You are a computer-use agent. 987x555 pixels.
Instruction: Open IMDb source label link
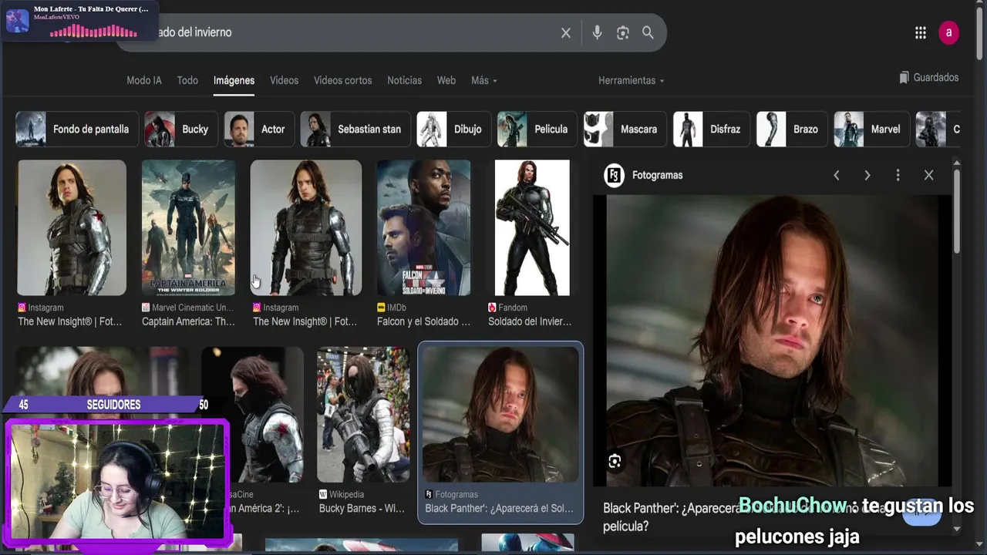click(x=392, y=308)
